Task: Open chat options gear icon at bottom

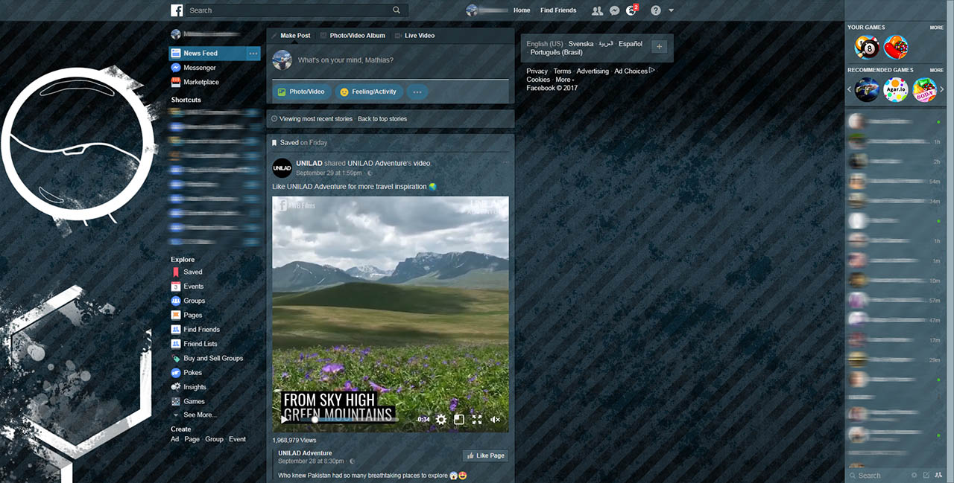Action: point(914,475)
